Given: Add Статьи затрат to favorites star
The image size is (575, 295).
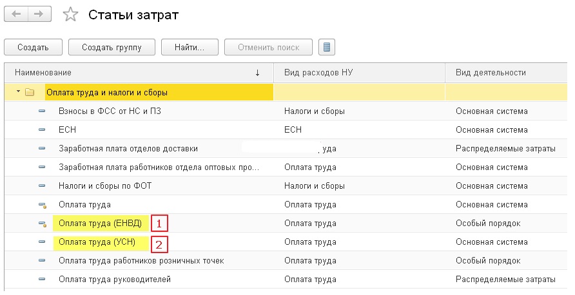Looking at the screenshot, I should pos(70,15).
